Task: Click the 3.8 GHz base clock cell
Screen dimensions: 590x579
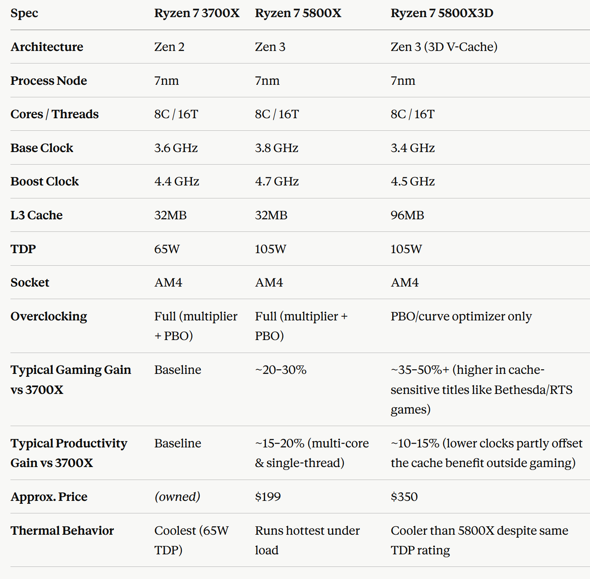Action: point(276,148)
